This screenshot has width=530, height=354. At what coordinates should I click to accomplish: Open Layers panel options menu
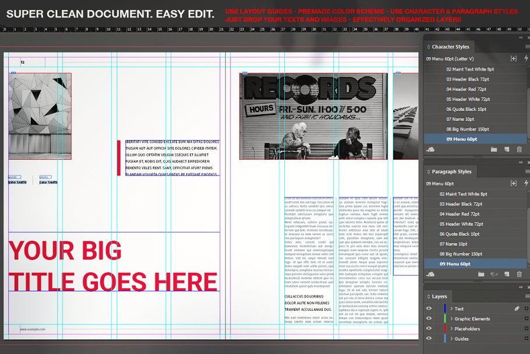click(x=527, y=296)
